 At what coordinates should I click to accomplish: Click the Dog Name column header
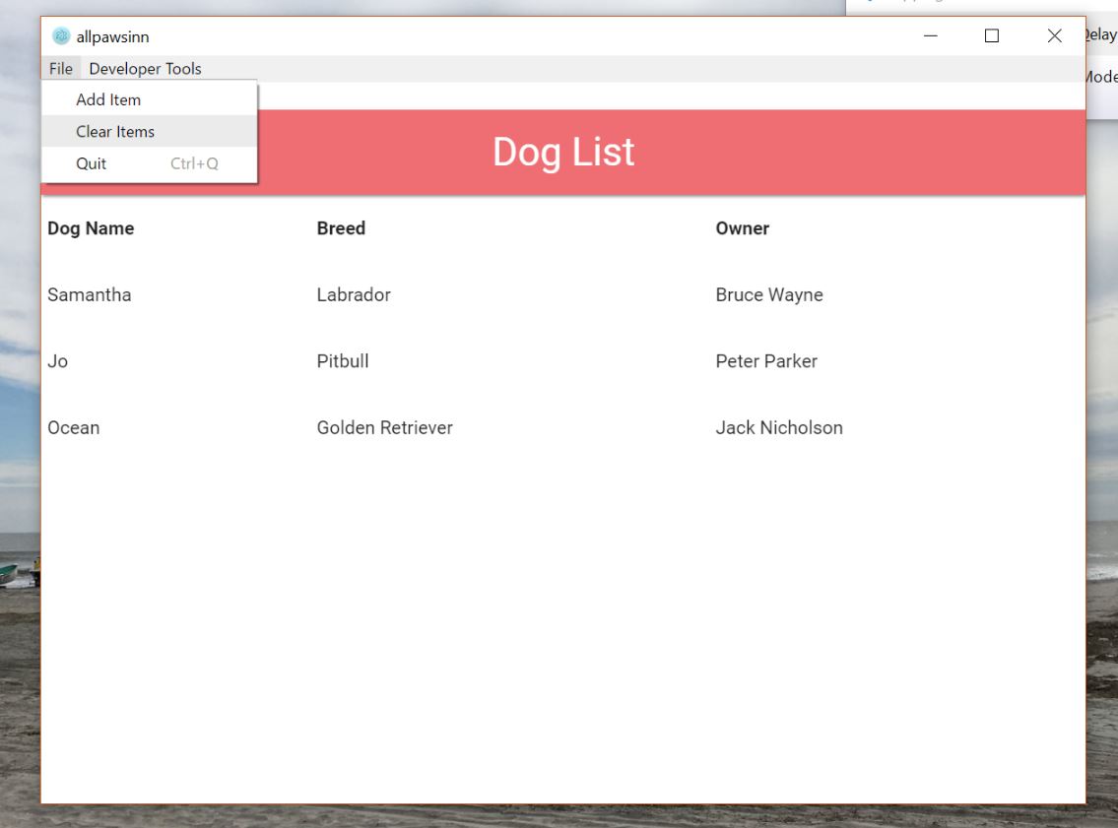(91, 228)
